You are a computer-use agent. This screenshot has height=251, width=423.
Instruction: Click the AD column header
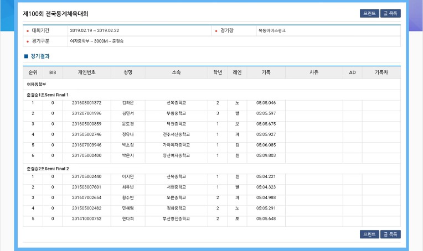point(352,72)
